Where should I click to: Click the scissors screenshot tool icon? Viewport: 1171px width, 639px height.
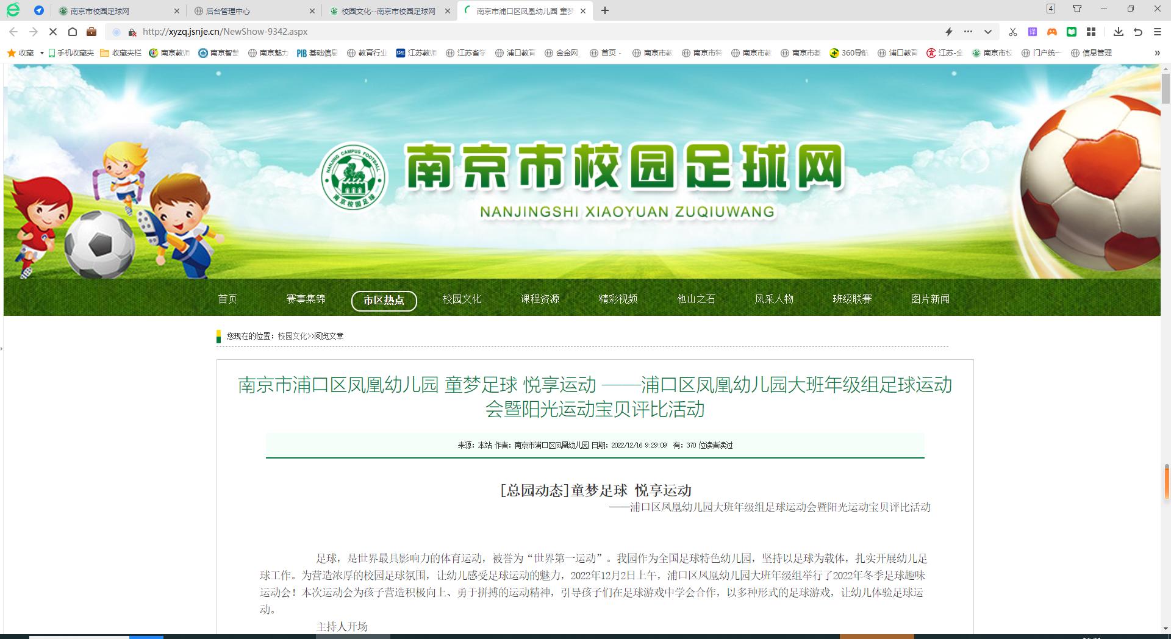pyautogui.click(x=1013, y=32)
